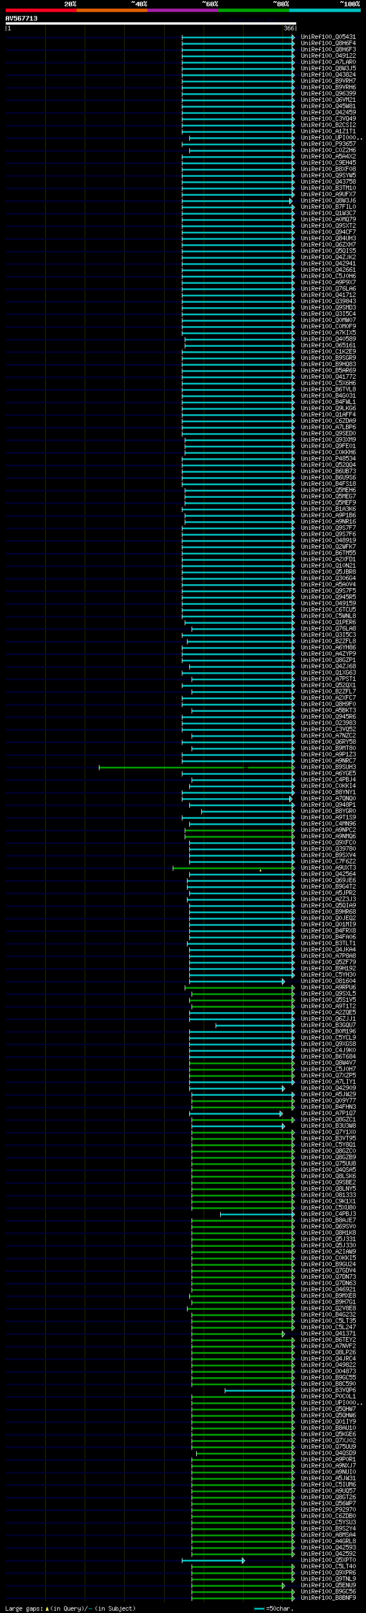Click label UniRef100_B4FRX8
366x1613 pixels.
point(328,930)
